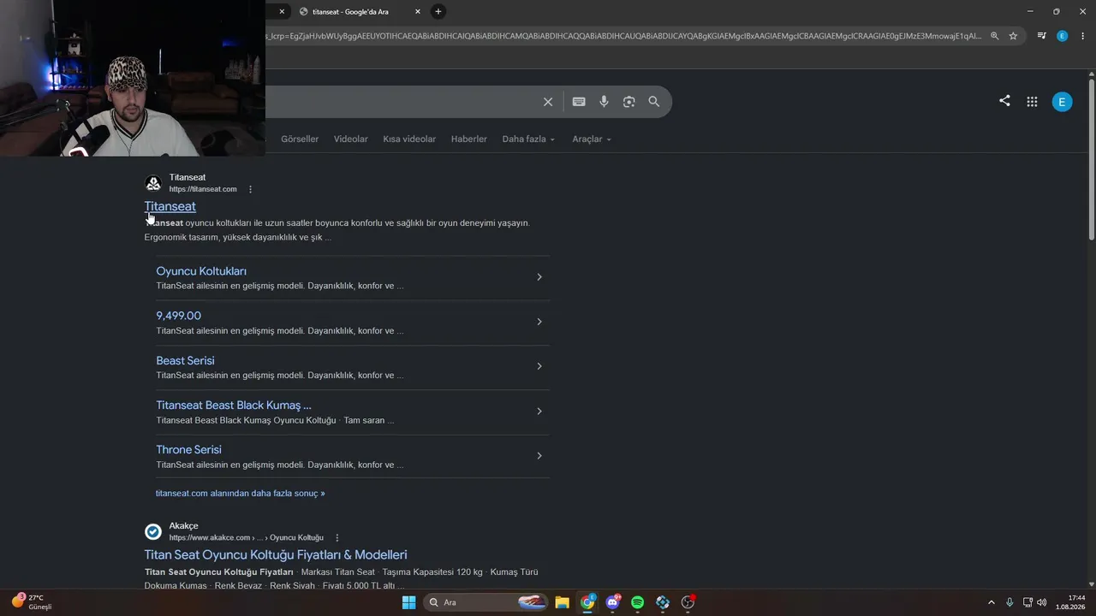Expand the 9,499.00 sitelink arrow
The image size is (1096, 616).
point(539,322)
